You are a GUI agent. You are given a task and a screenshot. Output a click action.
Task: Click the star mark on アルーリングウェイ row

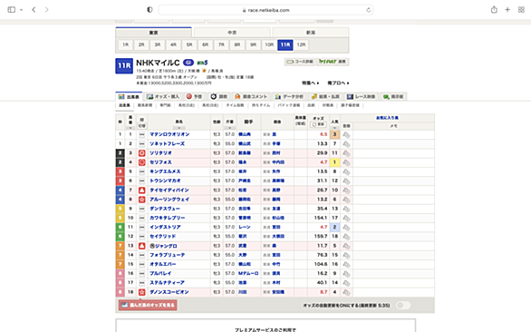pyautogui.click(x=142, y=200)
